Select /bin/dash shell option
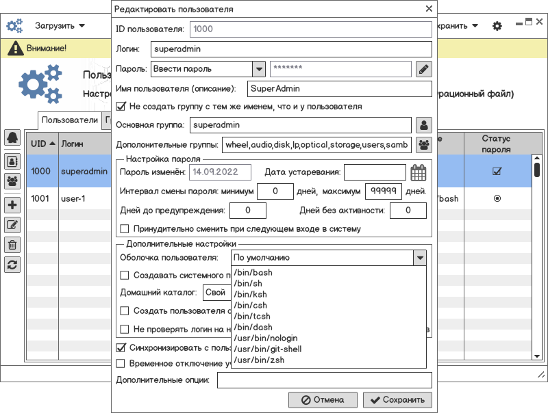 coord(329,328)
